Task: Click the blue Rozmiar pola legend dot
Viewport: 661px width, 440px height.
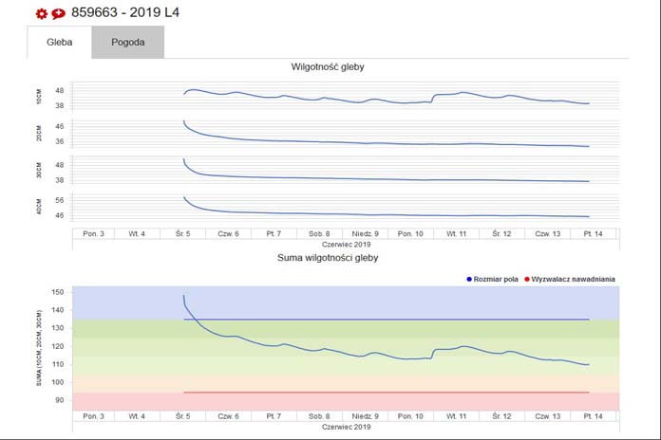Action: point(469,279)
